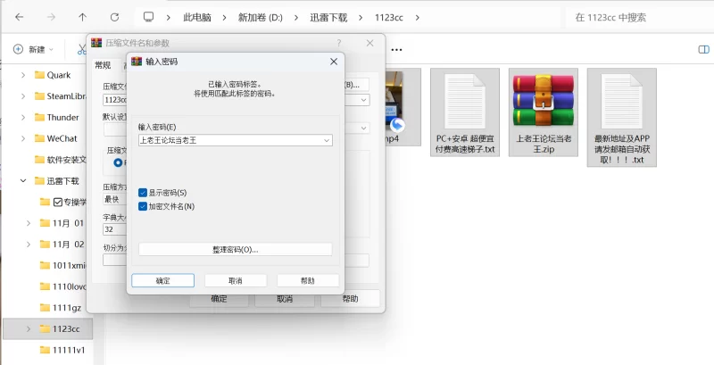Screen dimensions: 714x365
Task: Click the computer icon in address bar
Action: 148,17
